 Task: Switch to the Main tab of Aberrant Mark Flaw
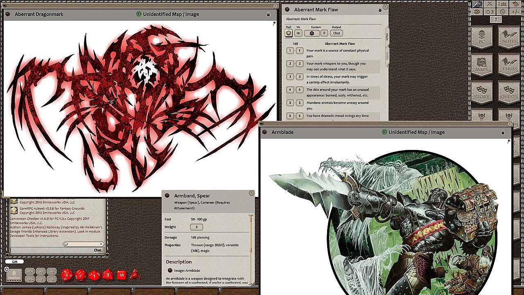tap(387, 38)
